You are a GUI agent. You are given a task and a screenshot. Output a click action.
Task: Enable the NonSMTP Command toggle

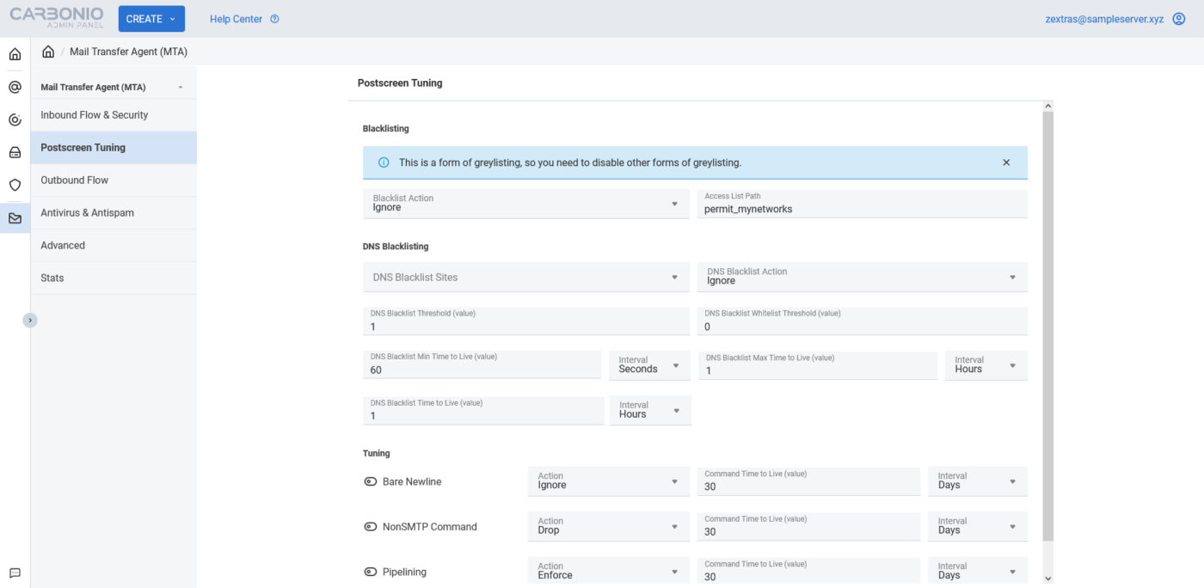click(x=369, y=525)
